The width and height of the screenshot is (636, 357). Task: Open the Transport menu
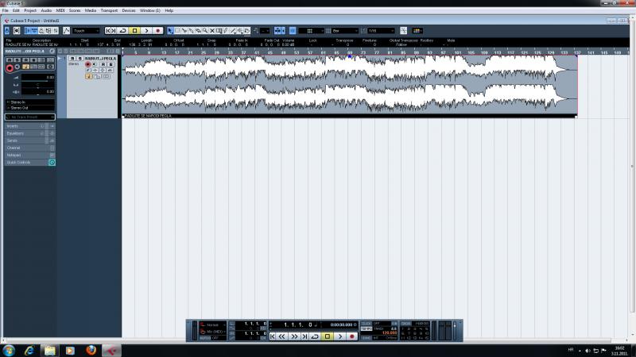108,10
